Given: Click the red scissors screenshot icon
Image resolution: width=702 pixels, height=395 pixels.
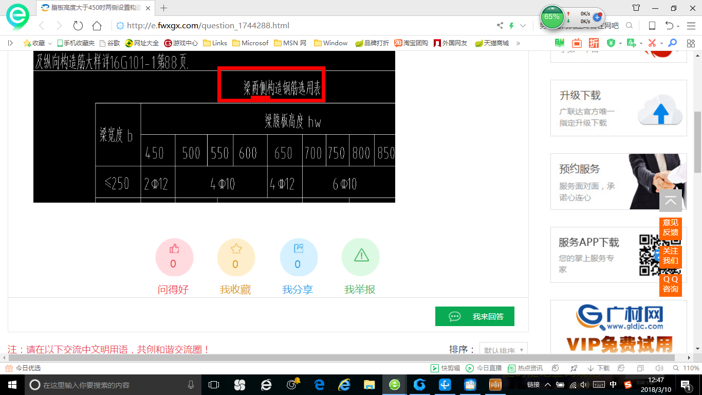Looking at the screenshot, I should click(652, 43).
